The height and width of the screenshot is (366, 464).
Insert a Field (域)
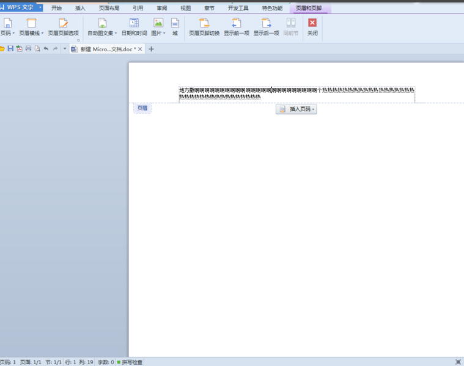coord(175,27)
